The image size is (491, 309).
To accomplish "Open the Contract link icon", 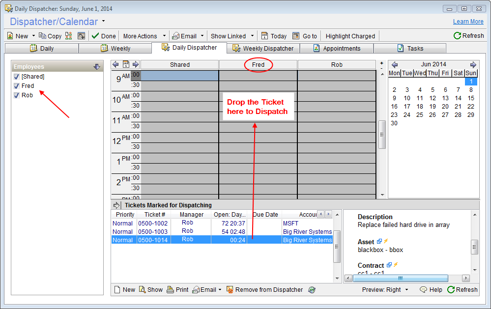I will (389, 265).
